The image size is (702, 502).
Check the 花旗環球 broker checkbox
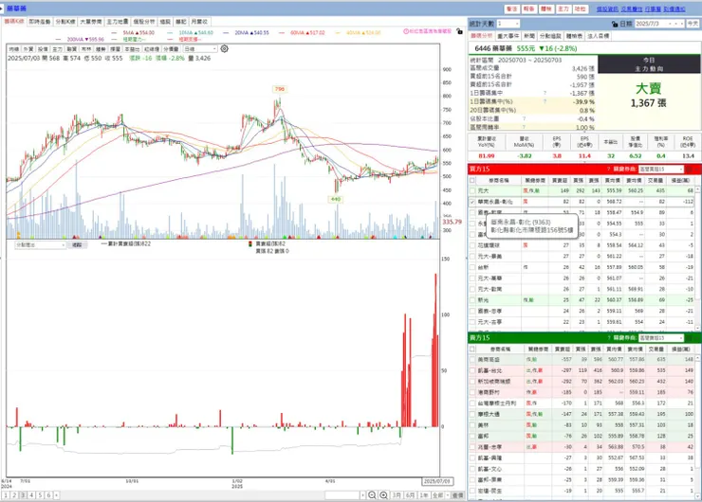coord(472,245)
